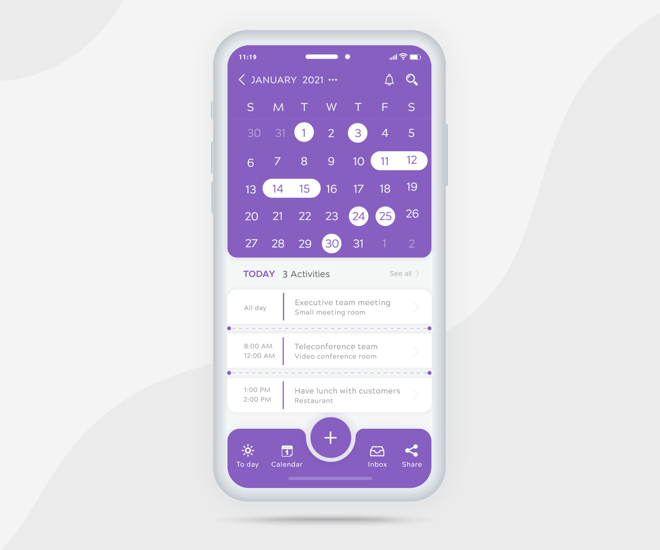Tap the Share icon in bottom bar
Image resolution: width=660 pixels, height=550 pixels.
[x=411, y=451]
